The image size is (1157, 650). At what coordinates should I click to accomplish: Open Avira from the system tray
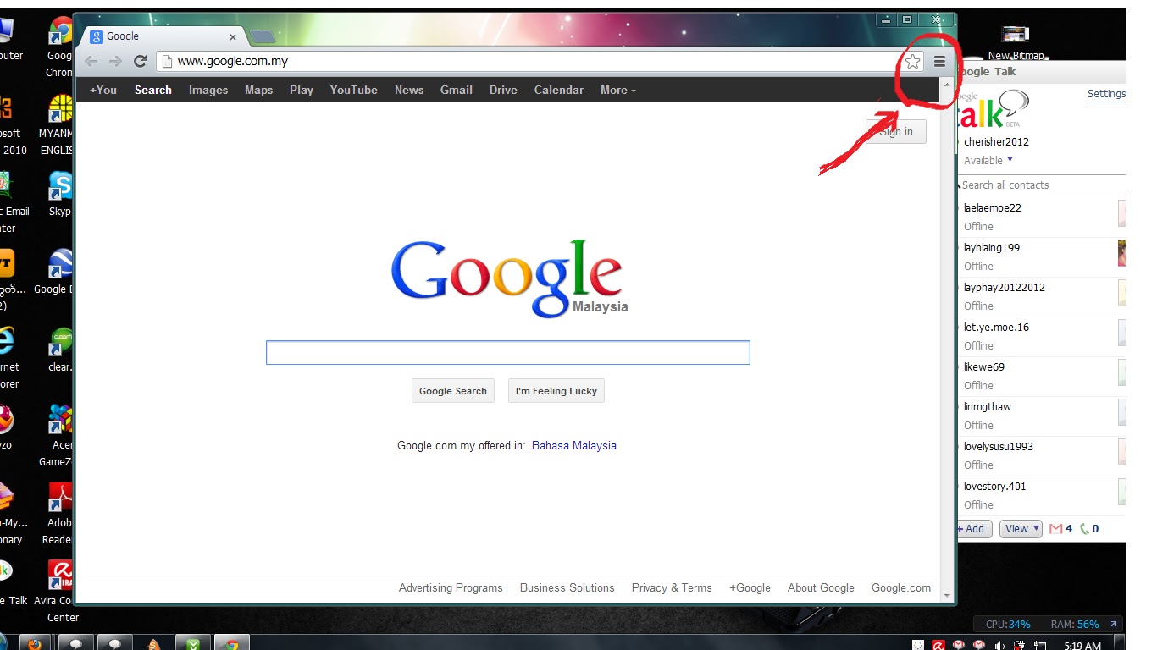(x=938, y=644)
